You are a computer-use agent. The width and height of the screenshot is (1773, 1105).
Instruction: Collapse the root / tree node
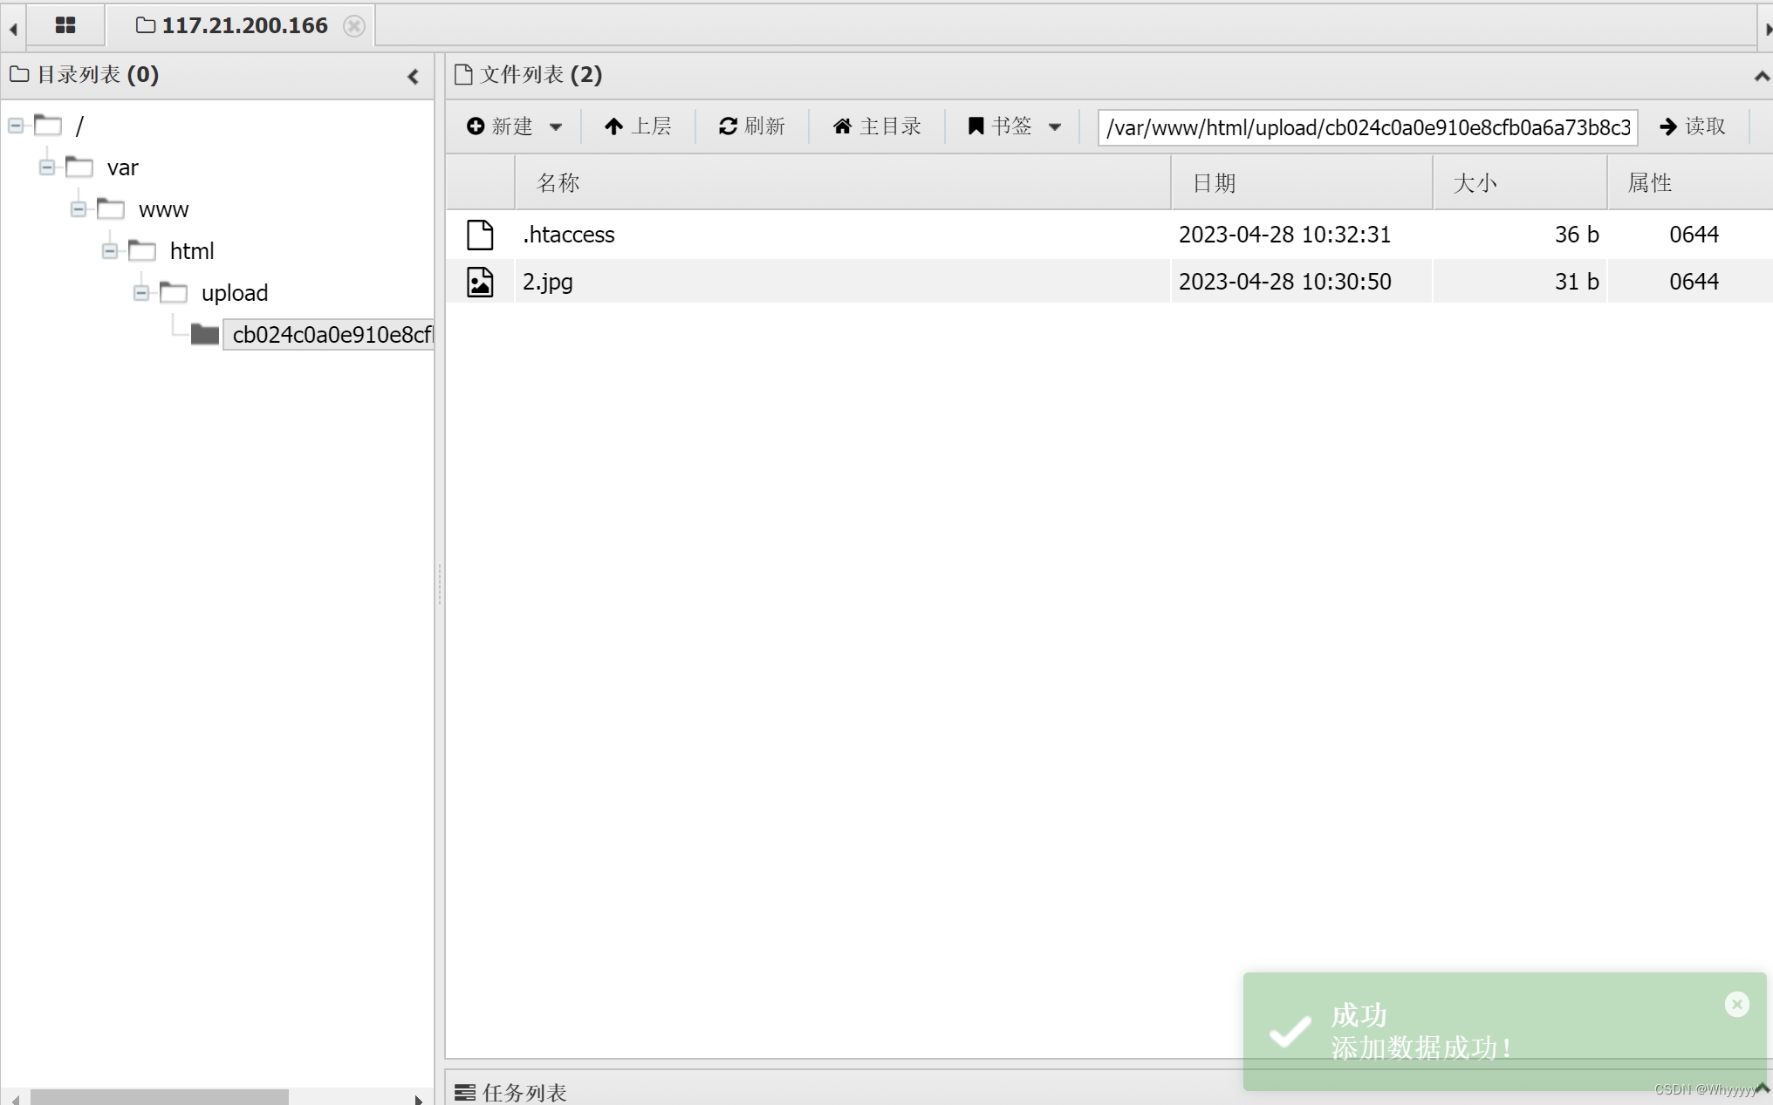point(16,126)
